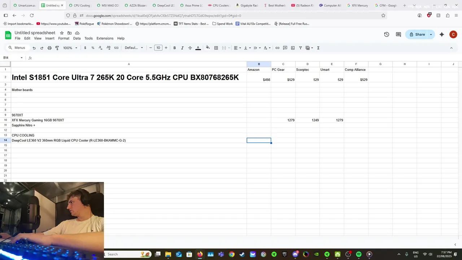Click the Insert chart icon
The height and width of the screenshot is (260, 462).
293,48
